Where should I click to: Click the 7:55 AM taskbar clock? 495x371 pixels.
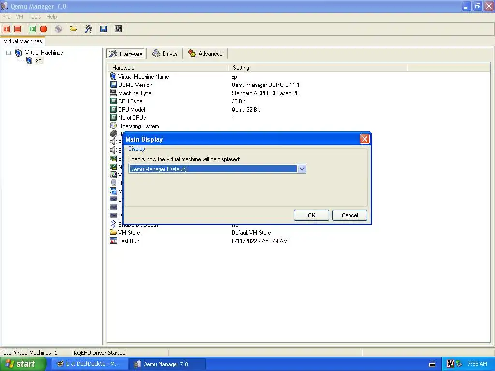(477, 364)
